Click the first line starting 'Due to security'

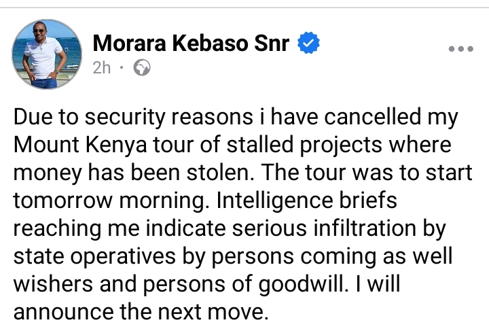[236, 118]
